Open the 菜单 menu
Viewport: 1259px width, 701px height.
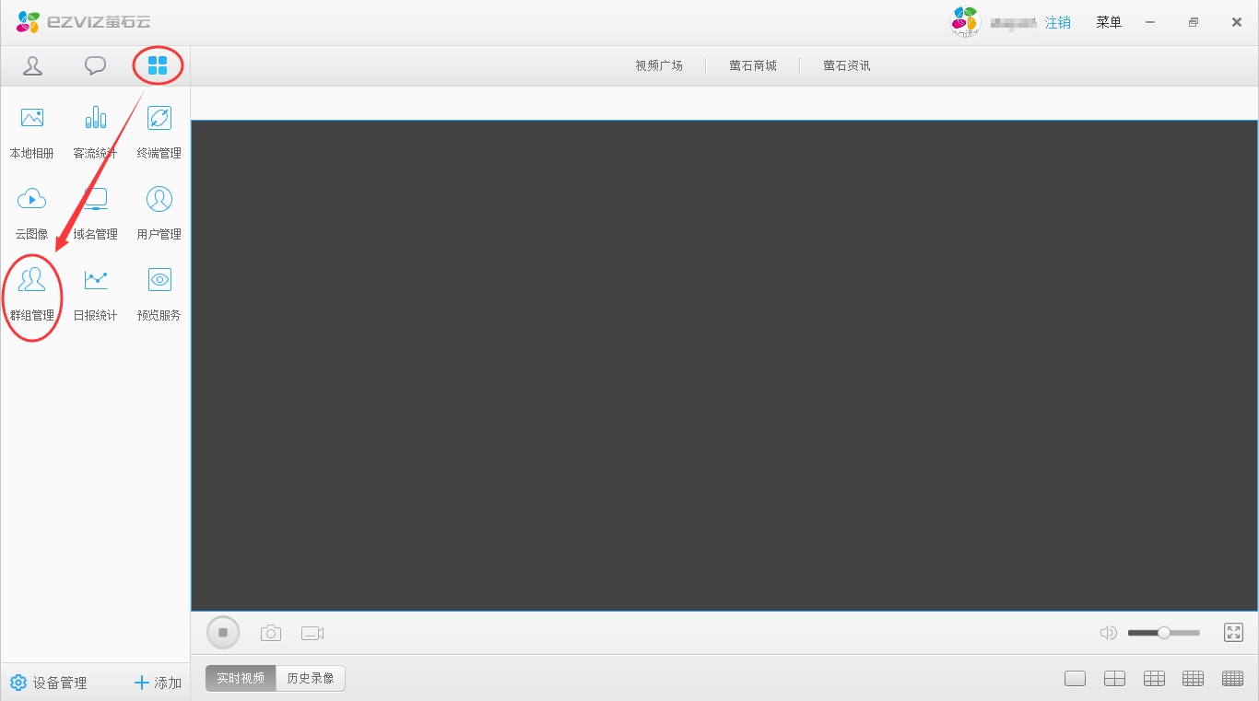[x=1109, y=22]
